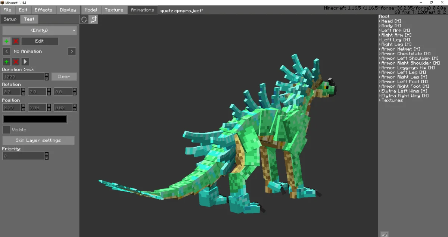
Task: Increase the Duration value with up arrow
Action: point(46,75)
